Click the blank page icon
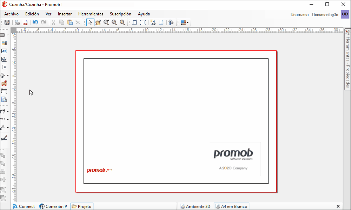Screen dimensions: 351x210 pos(161,22)
